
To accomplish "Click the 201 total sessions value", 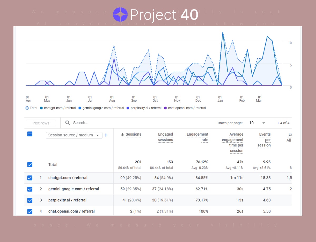I will 138,162.
